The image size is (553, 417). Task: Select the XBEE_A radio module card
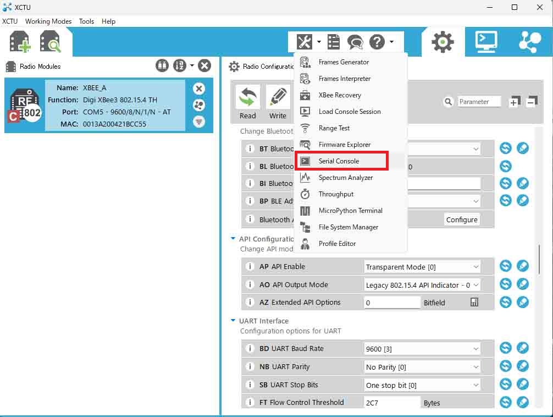pyautogui.click(x=109, y=105)
